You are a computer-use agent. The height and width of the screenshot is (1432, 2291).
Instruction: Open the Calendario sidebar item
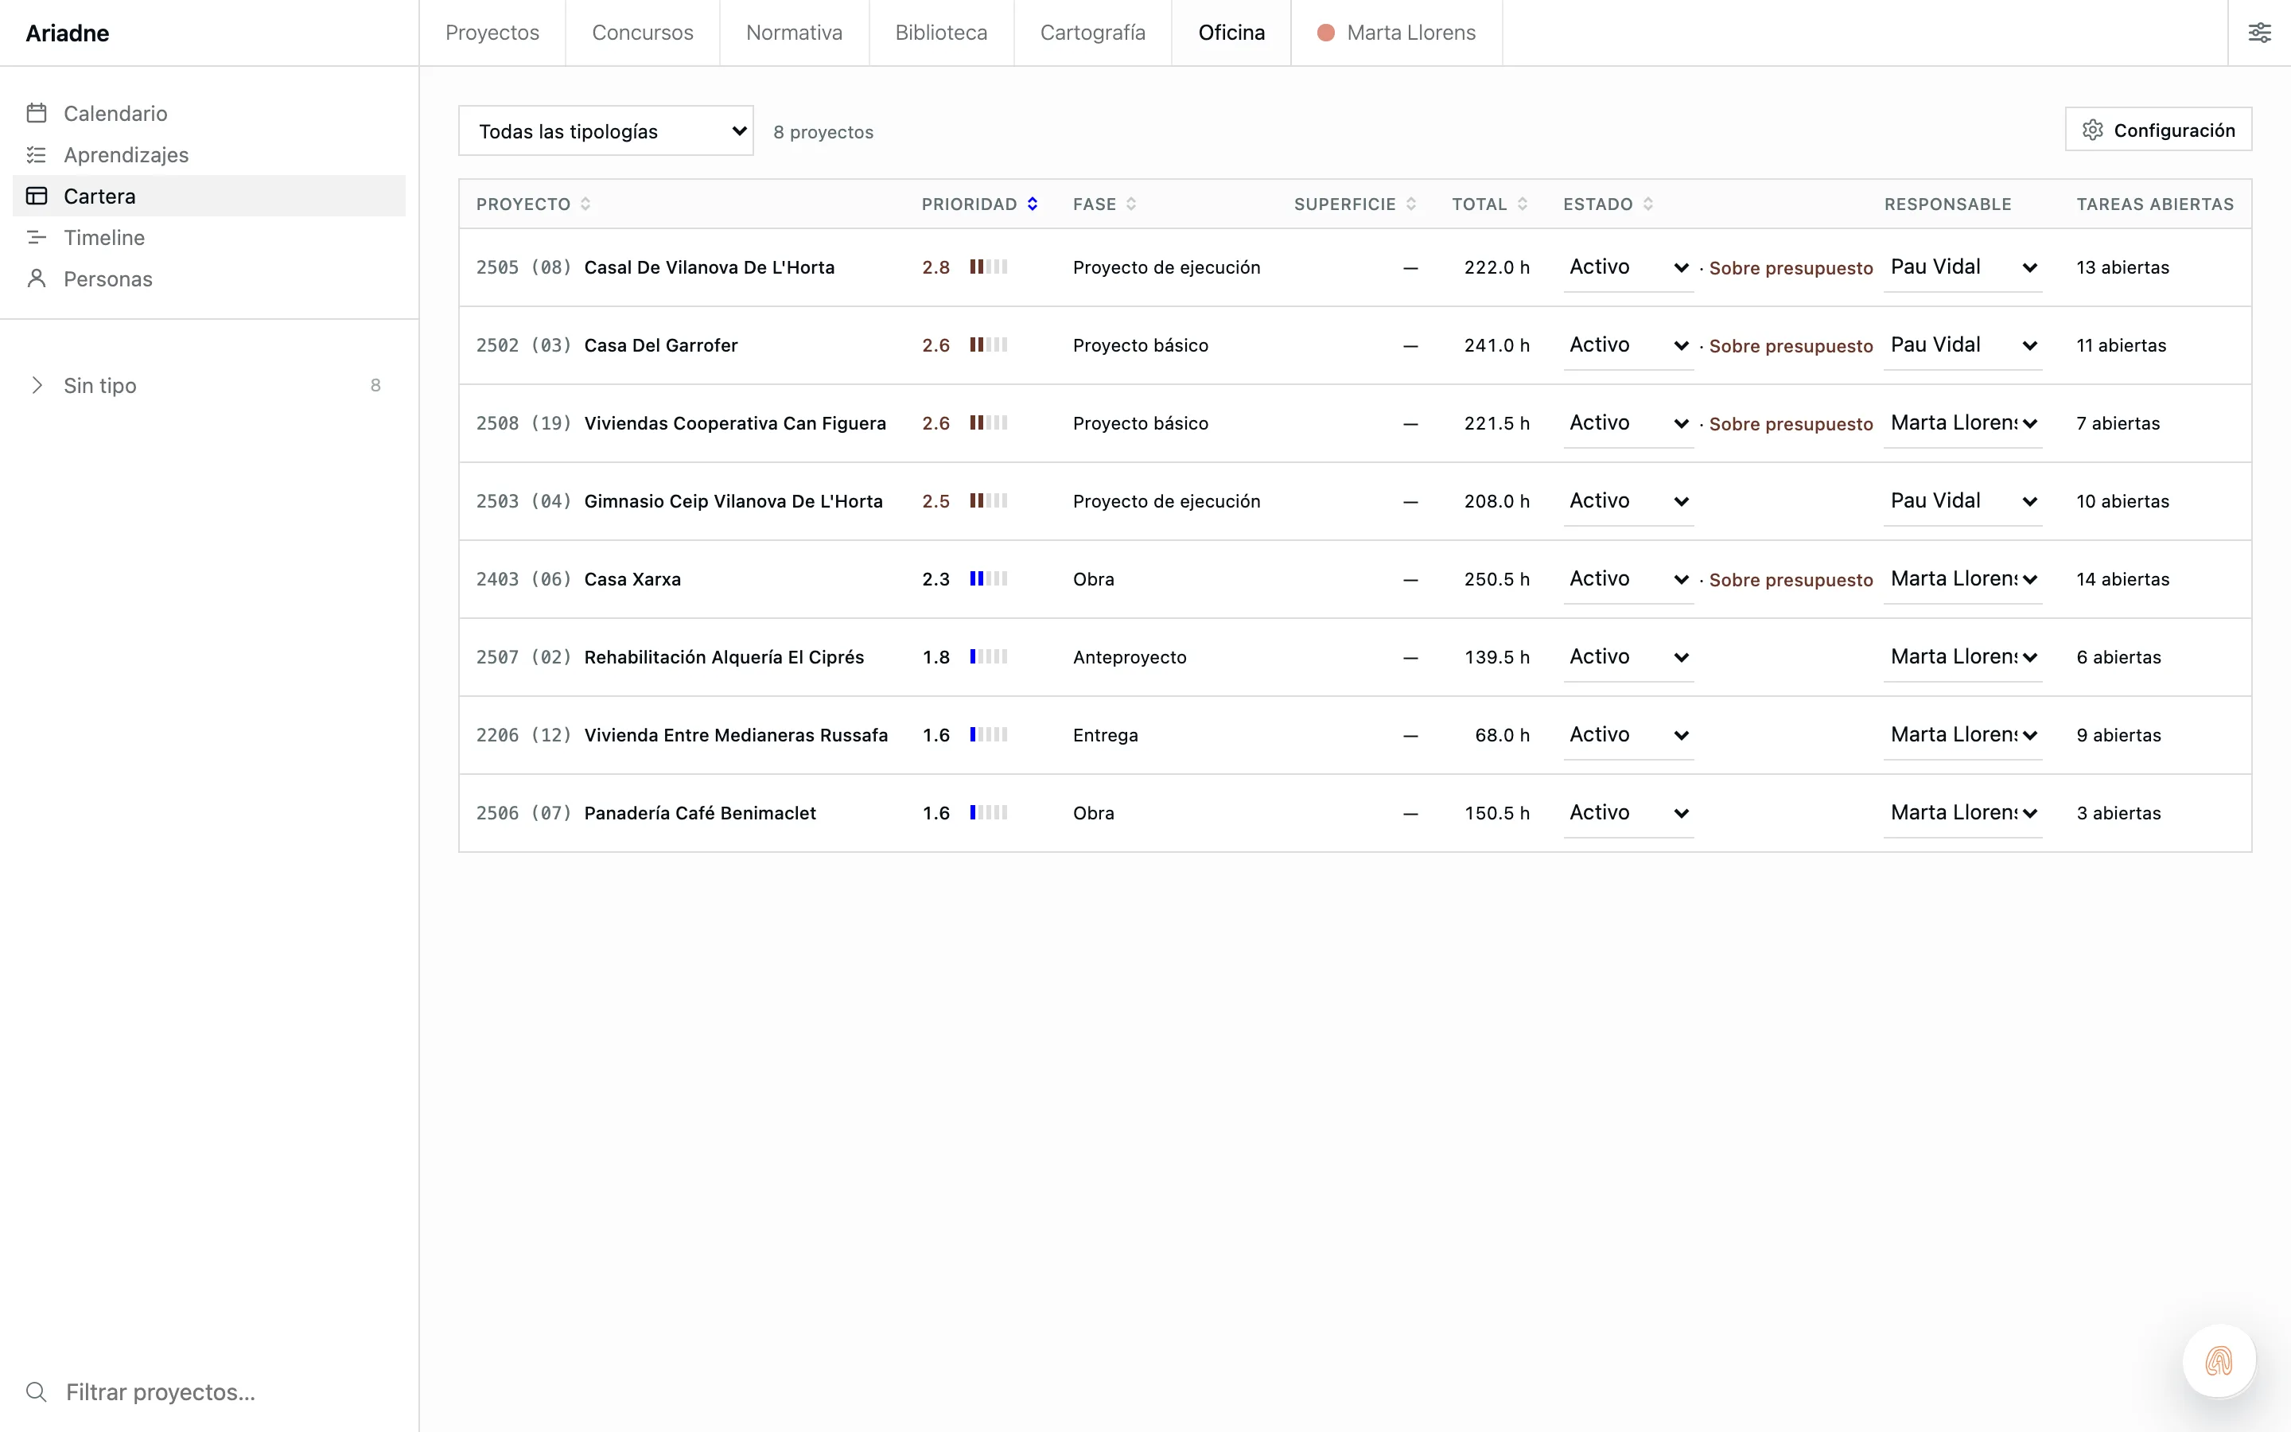[208, 114]
